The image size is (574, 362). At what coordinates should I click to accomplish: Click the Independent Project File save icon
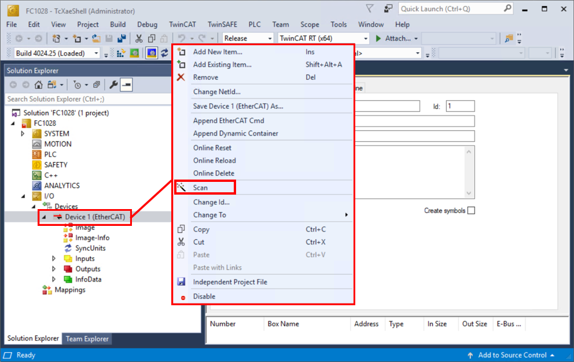[x=181, y=281]
